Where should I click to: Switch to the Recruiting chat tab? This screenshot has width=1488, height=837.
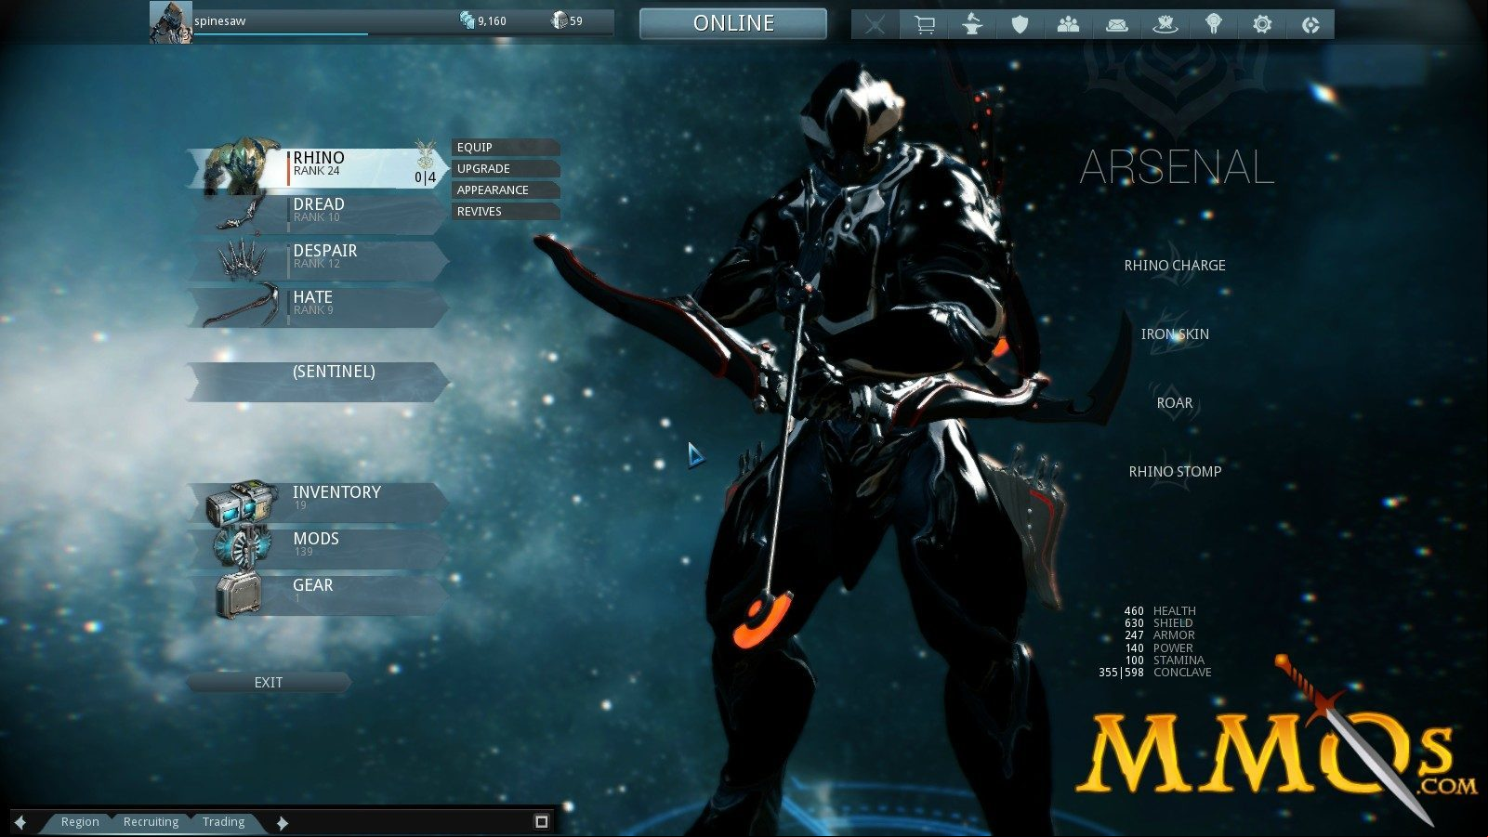click(151, 821)
